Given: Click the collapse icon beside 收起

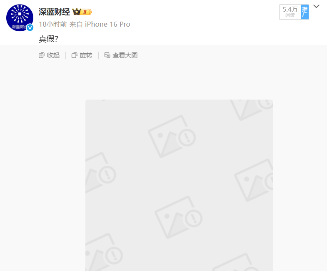Looking at the screenshot, I should (x=42, y=55).
